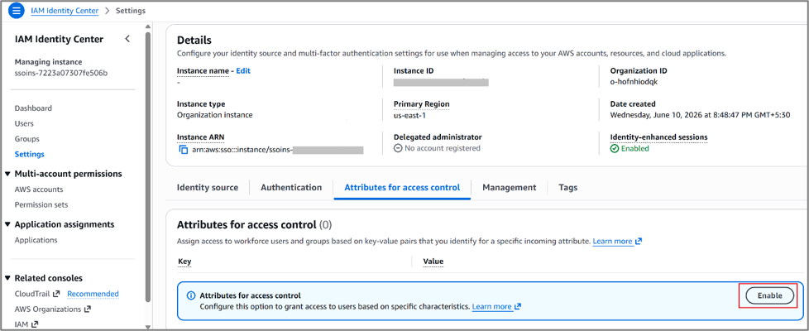809x331 pixels.
Task: Open Groups in the sidebar
Action: (26, 139)
